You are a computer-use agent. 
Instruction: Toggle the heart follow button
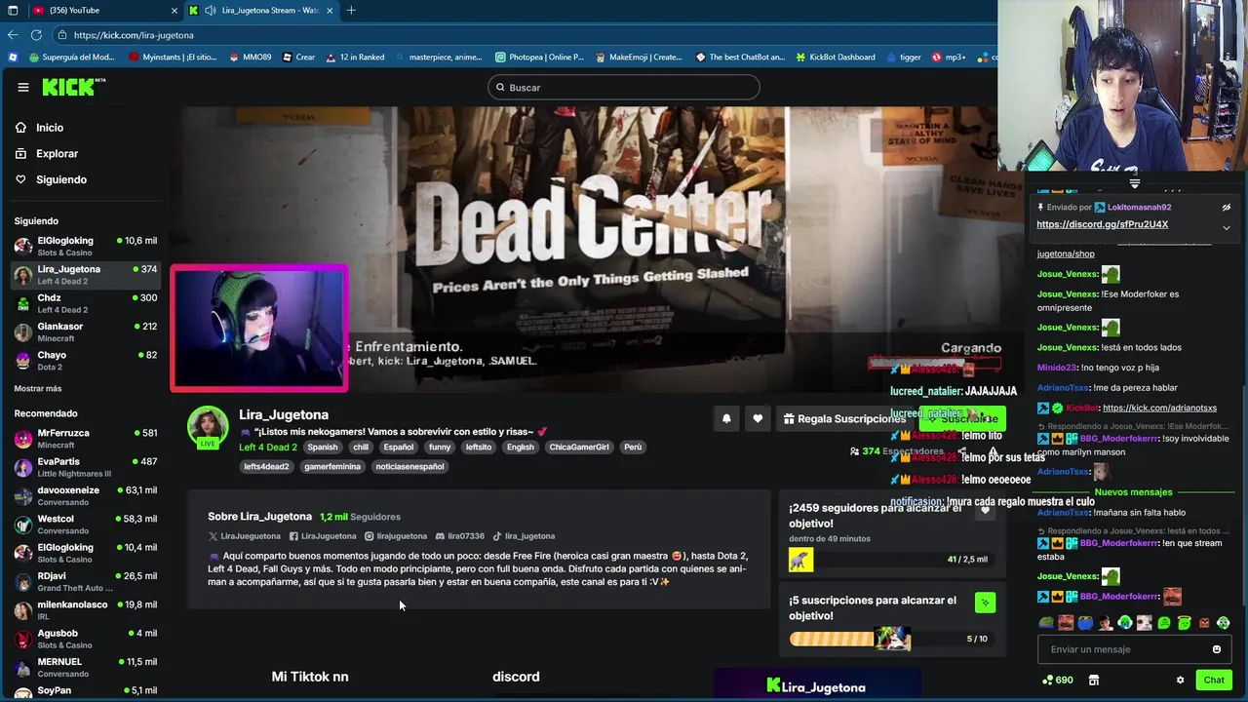point(758,418)
